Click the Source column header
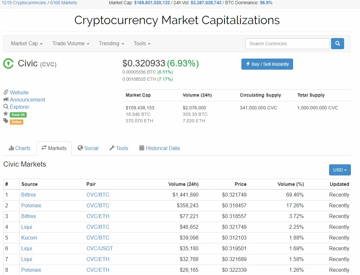Viewport: 360px width, 275px height. (x=29, y=184)
